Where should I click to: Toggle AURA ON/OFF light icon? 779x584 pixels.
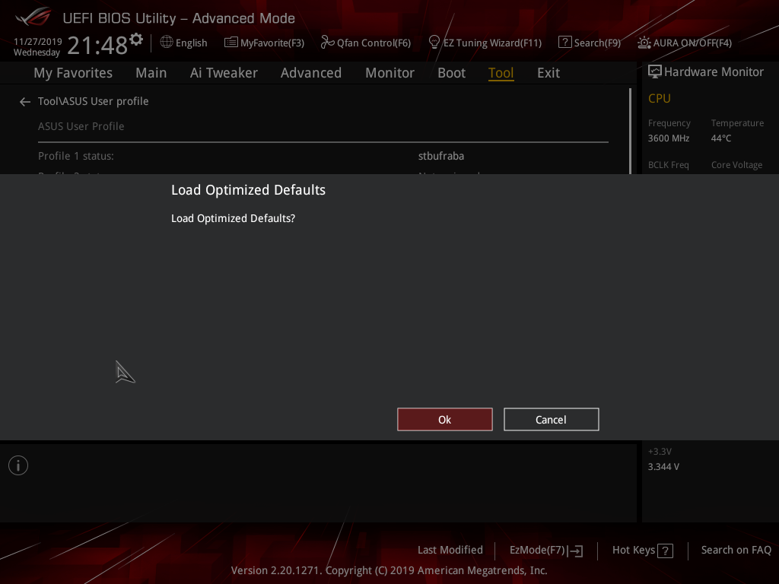(644, 43)
